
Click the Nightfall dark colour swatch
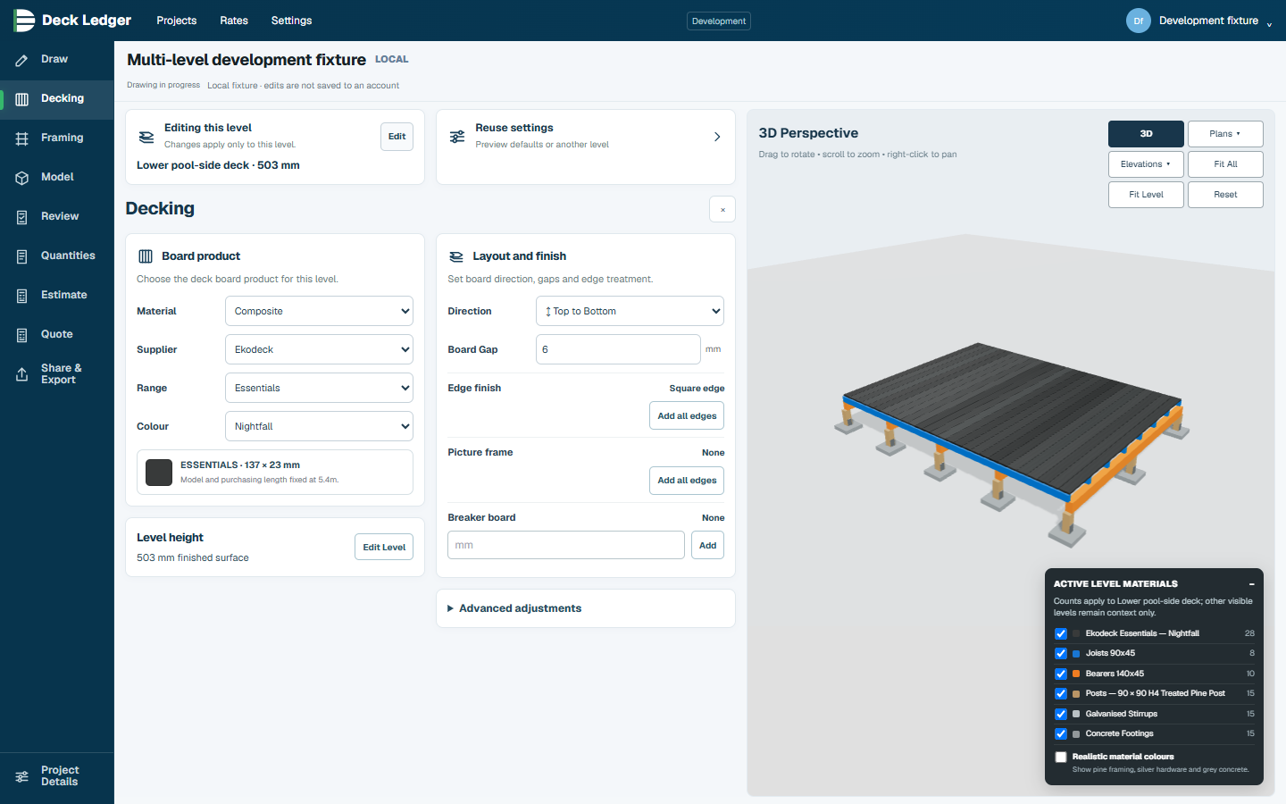pos(159,473)
